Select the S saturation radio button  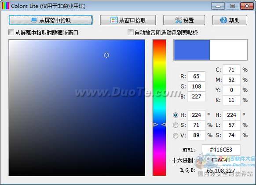(x=176, y=125)
